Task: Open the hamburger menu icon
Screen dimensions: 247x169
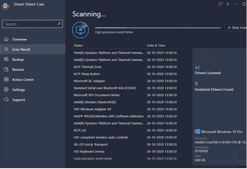Action: pyautogui.click(x=228, y=4)
